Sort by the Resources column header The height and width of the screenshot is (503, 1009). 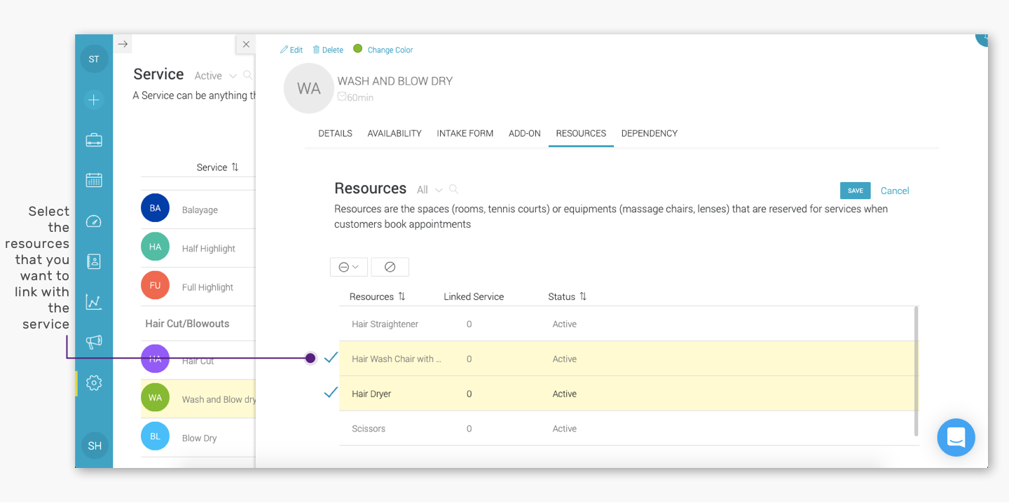coord(378,296)
